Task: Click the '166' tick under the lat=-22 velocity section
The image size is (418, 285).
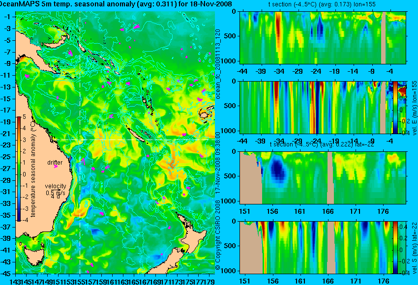Action: click(x=328, y=281)
